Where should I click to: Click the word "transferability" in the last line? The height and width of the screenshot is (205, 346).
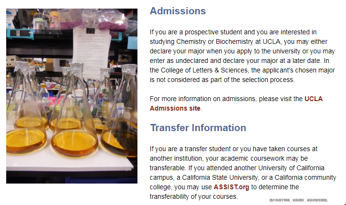171,196
